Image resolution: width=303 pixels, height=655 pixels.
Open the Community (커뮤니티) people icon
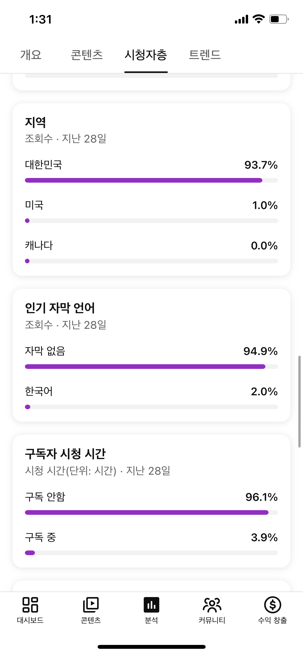(212, 605)
